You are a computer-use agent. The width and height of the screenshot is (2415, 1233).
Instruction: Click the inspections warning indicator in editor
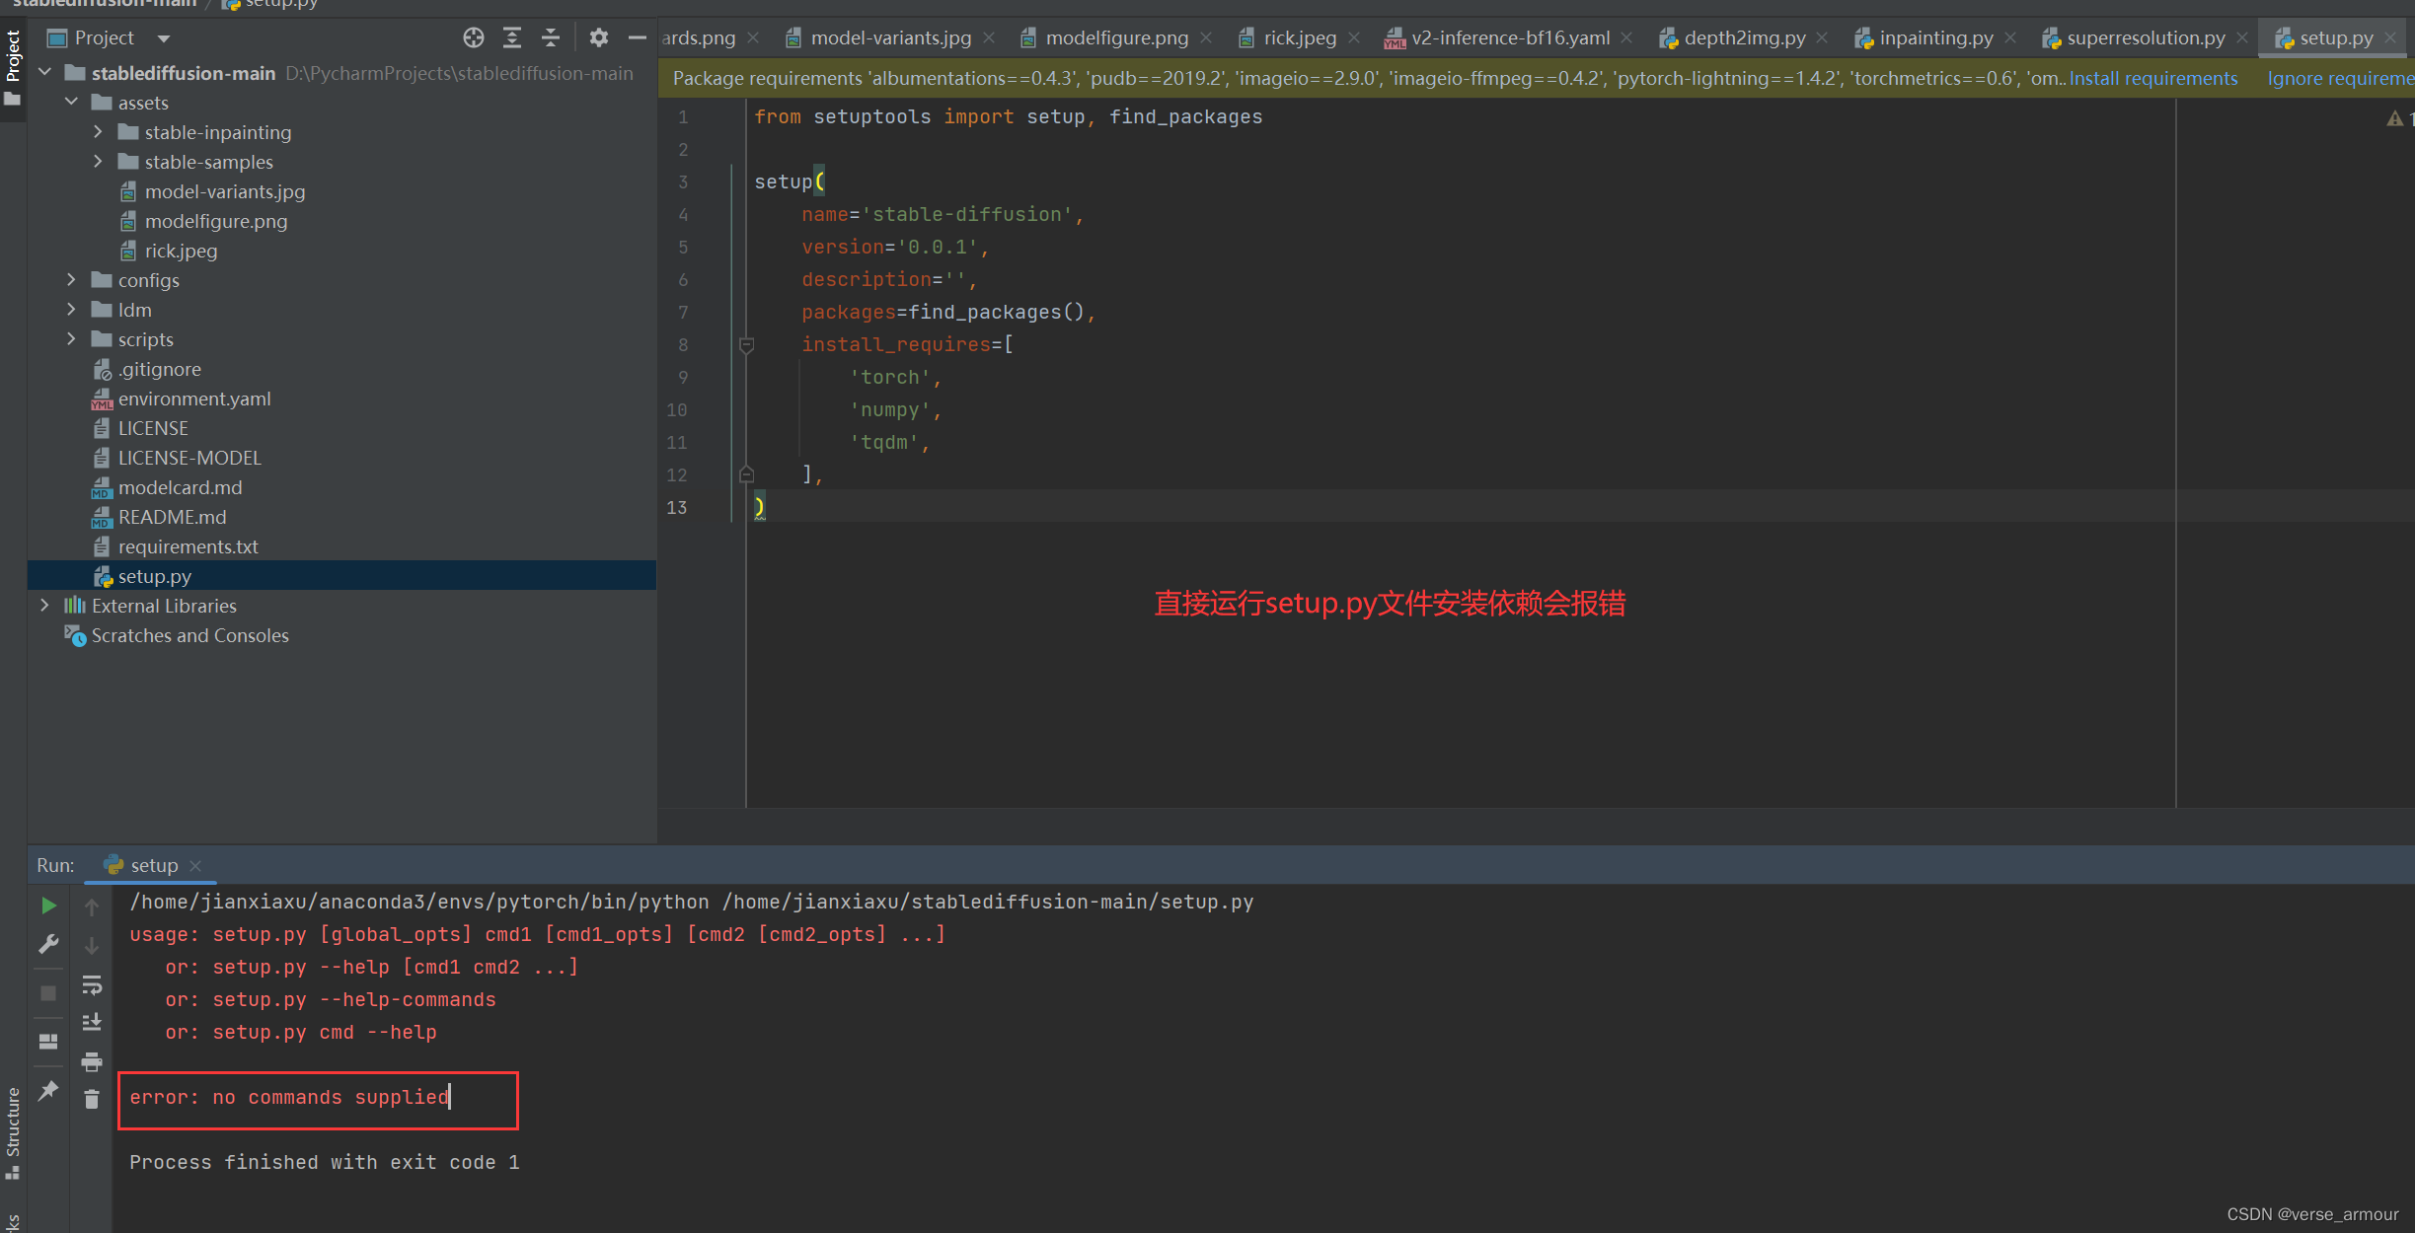tap(2394, 117)
